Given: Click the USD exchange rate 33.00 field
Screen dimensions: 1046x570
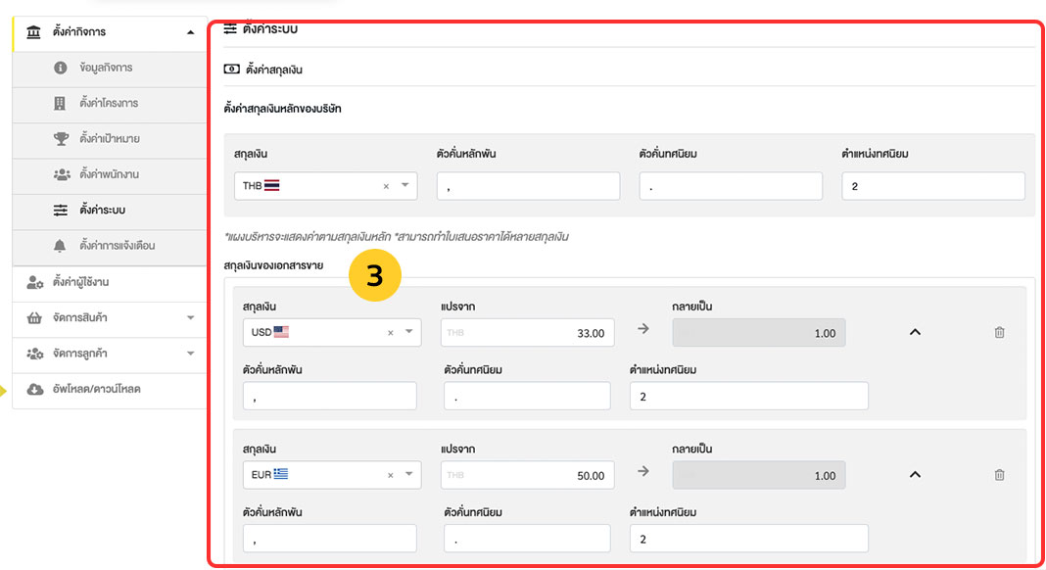Looking at the screenshot, I should click(528, 333).
